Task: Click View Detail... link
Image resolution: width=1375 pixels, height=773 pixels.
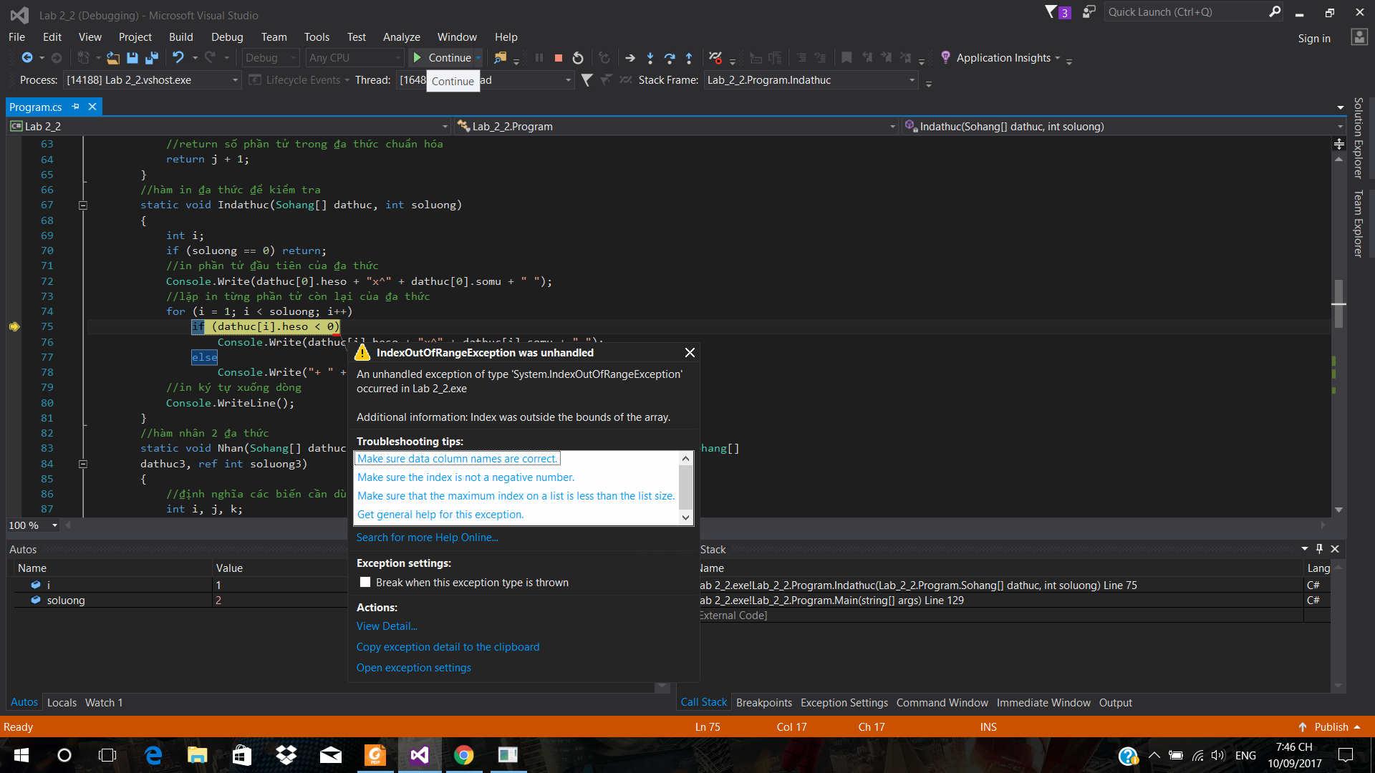Action: (387, 626)
